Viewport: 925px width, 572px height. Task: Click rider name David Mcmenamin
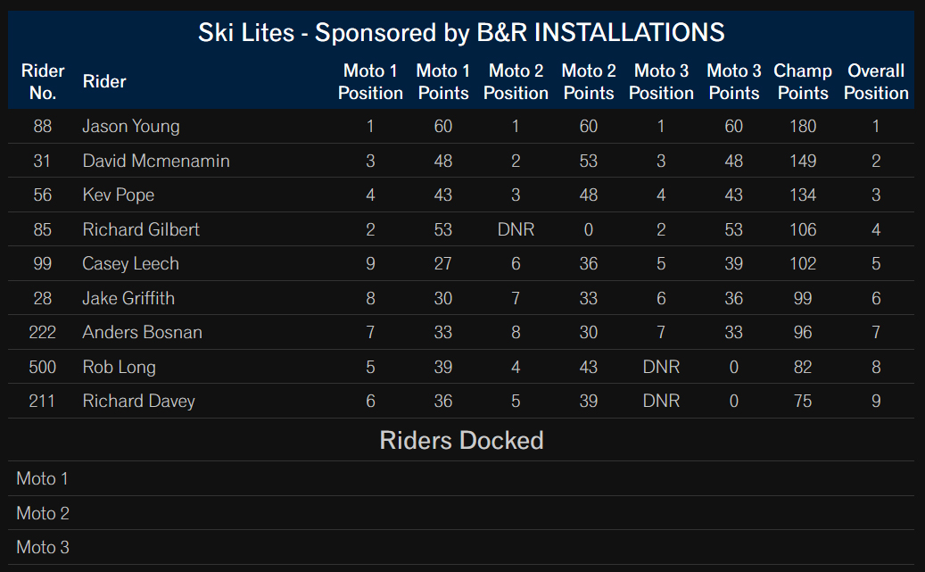pyautogui.click(x=156, y=161)
